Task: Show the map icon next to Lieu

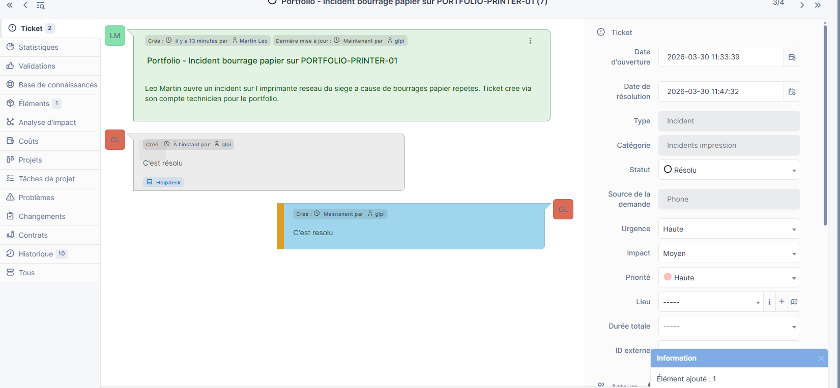Action: tap(794, 302)
